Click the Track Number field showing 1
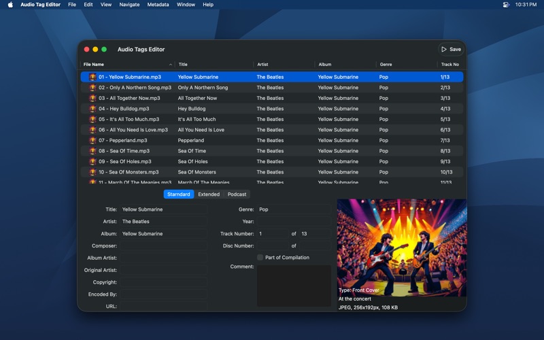 (x=273, y=233)
